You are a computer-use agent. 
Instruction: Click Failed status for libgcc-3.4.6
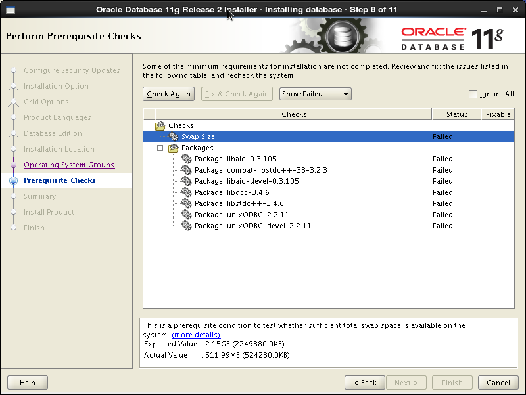pyautogui.click(x=442, y=192)
